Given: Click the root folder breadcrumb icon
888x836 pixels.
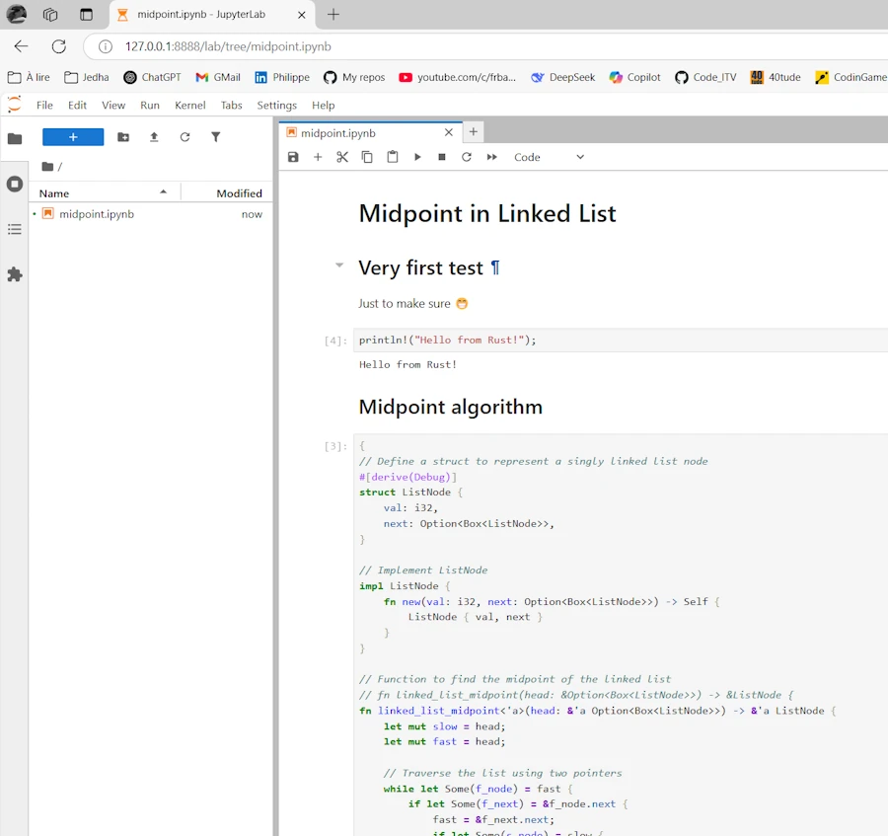Looking at the screenshot, I should [x=47, y=167].
